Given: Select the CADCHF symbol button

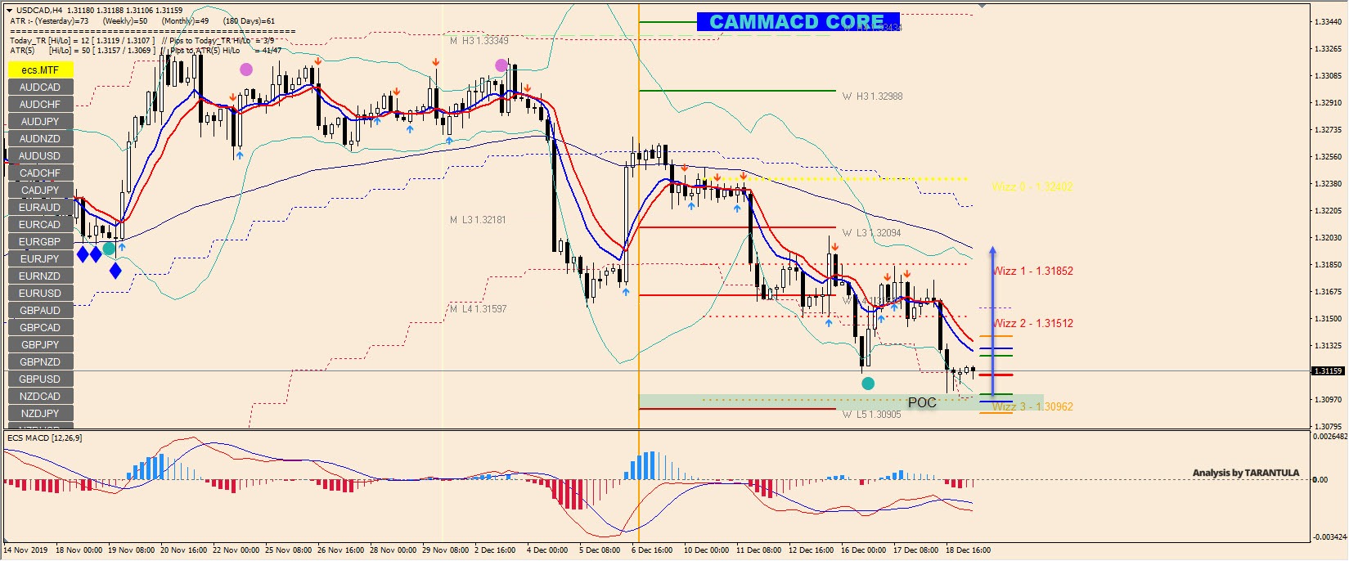Looking at the screenshot, I should [x=40, y=173].
